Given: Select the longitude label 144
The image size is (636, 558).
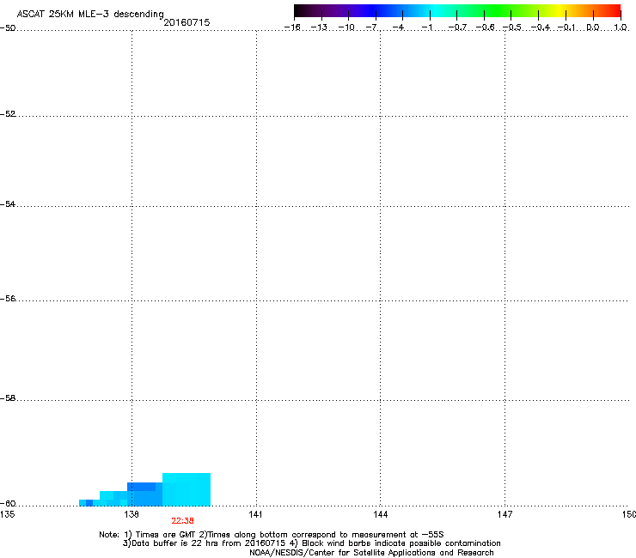Looking at the screenshot, I should [x=380, y=514].
